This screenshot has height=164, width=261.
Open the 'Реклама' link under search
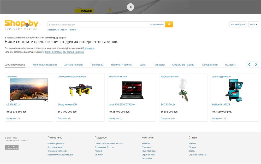pyautogui.click(x=72, y=30)
